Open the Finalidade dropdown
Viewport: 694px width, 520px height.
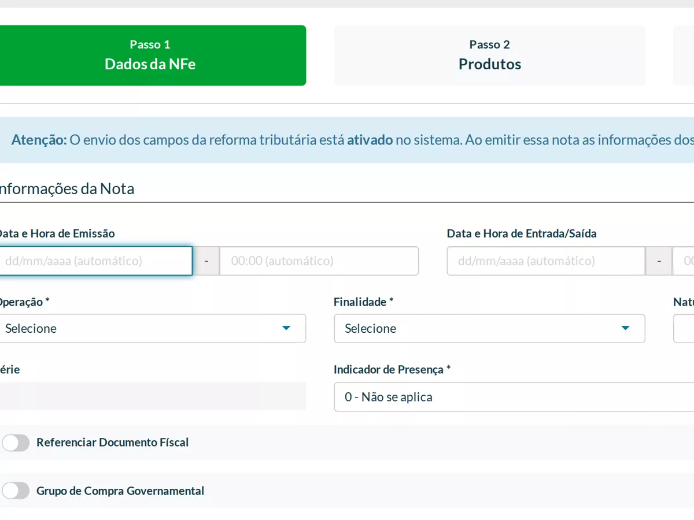click(489, 329)
